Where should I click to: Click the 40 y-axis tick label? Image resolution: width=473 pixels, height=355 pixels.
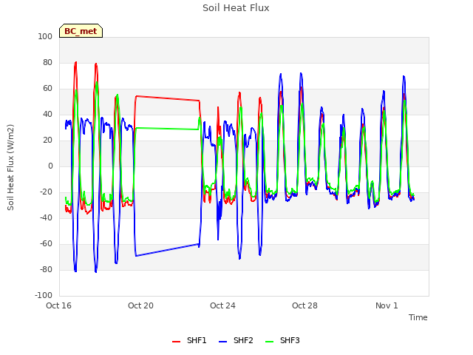47,115
